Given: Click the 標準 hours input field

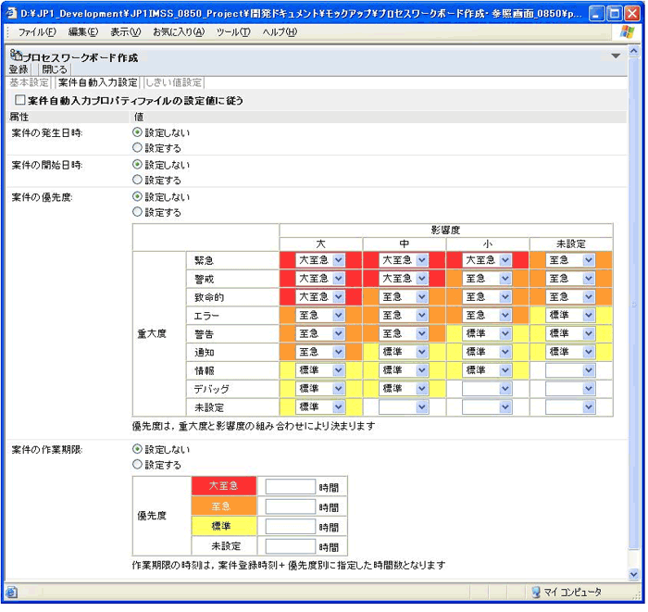Looking at the screenshot, I should [x=292, y=528].
